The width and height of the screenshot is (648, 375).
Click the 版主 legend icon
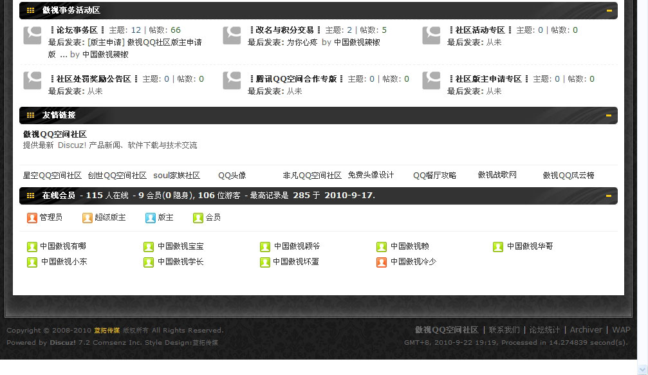point(151,217)
